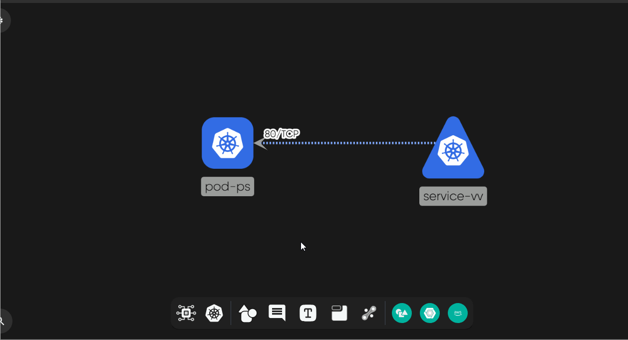
Task: Activate the comment speech-bubble tool
Action: pos(277,313)
